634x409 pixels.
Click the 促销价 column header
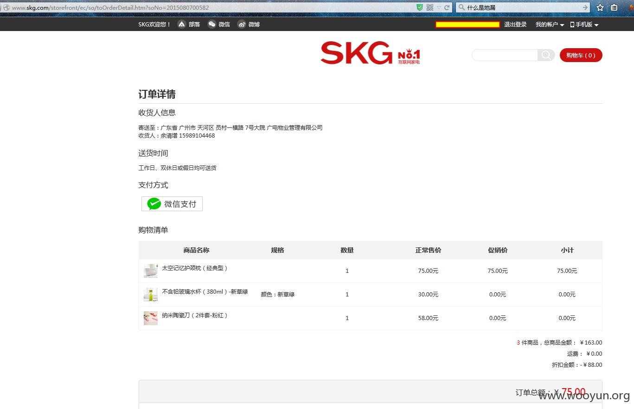pyautogui.click(x=498, y=250)
